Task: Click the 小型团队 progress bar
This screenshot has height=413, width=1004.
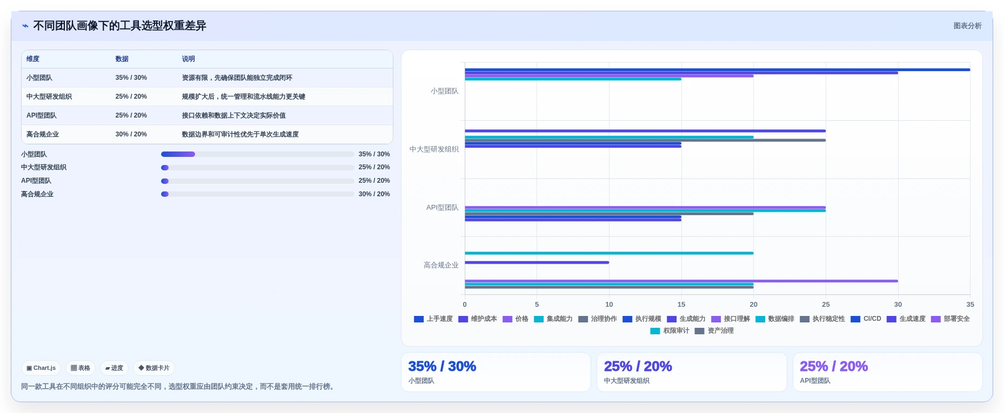Action: (x=257, y=154)
